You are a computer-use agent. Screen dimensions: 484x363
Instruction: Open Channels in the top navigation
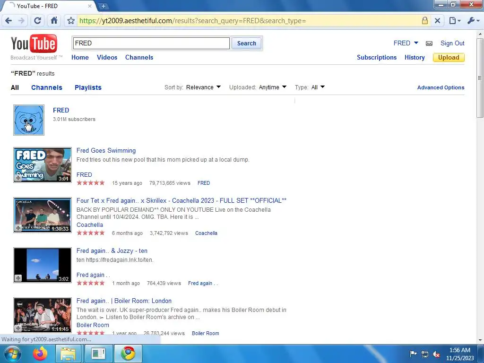139,57
